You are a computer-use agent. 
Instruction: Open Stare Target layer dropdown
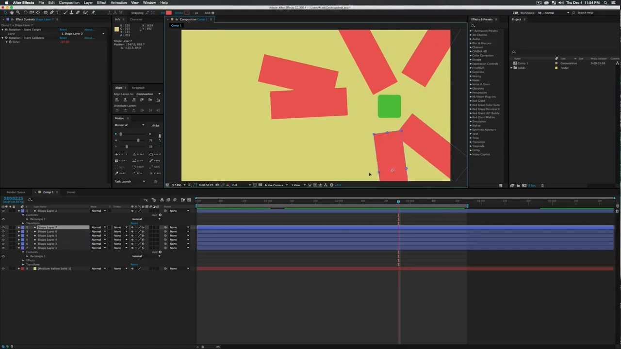(82, 33)
